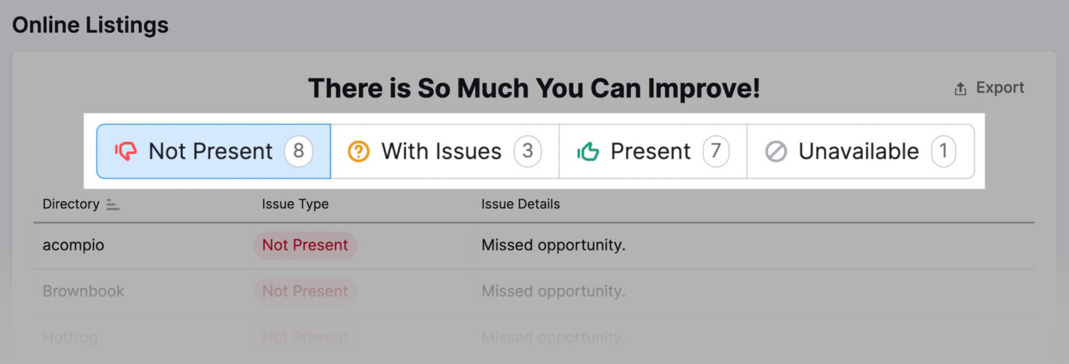Click the orange question mark icon
This screenshot has height=364, width=1069.
point(358,152)
